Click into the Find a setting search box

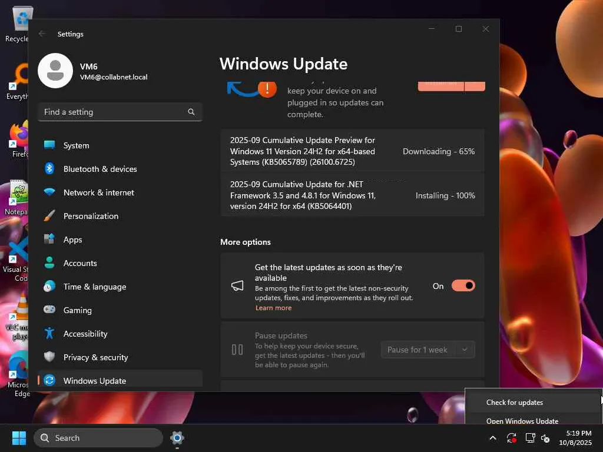click(120, 112)
